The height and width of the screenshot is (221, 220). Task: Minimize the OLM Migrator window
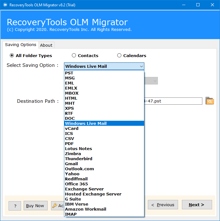tap(184, 5)
